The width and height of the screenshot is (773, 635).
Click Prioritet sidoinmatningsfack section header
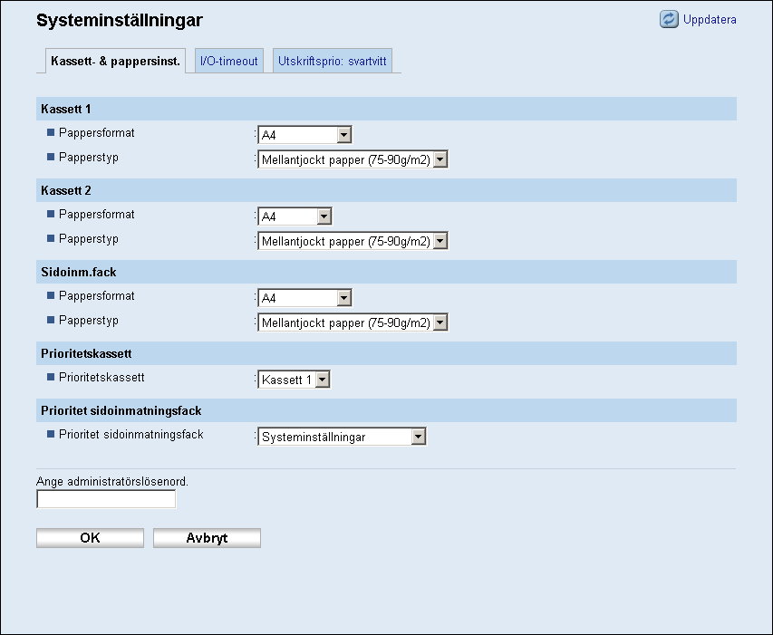click(x=386, y=410)
